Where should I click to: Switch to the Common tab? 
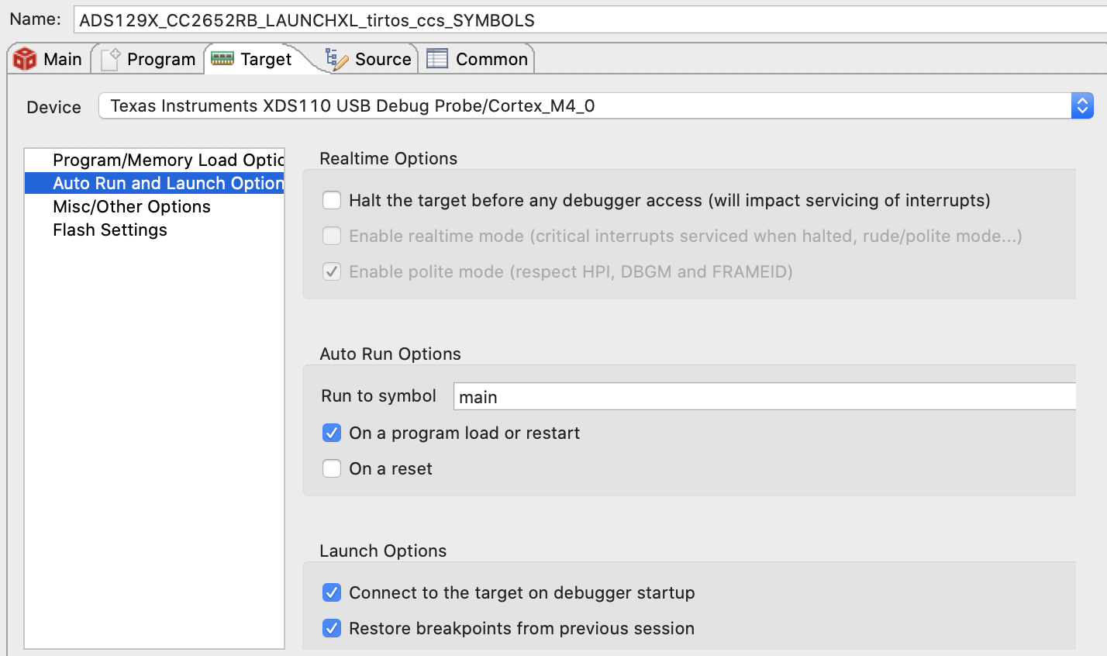coord(477,59)
